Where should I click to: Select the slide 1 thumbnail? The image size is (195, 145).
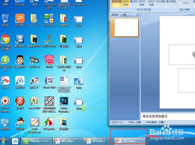tap(126, 27)
